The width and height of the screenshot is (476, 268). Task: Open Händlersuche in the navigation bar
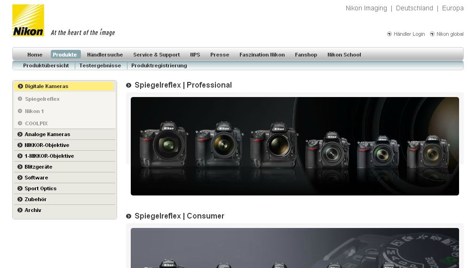coord(105,55)
